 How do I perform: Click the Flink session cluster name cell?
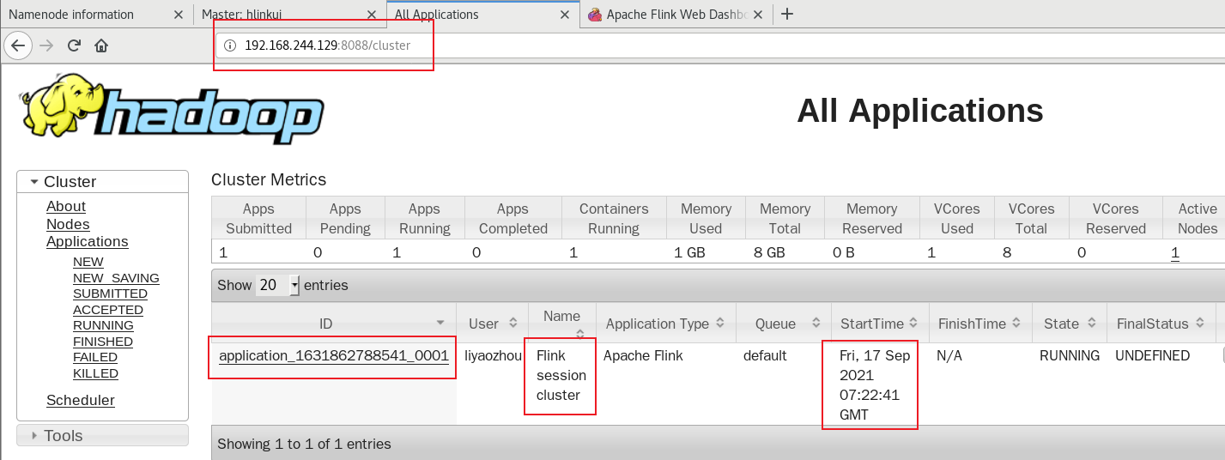(x=561, y=375)
